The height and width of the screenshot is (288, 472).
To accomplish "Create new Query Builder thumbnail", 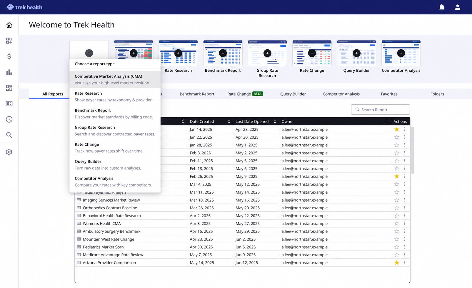I will (x=356, y=53).
